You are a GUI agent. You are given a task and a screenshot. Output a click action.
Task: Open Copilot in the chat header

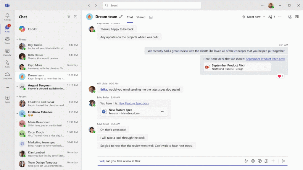coord(290,17)
